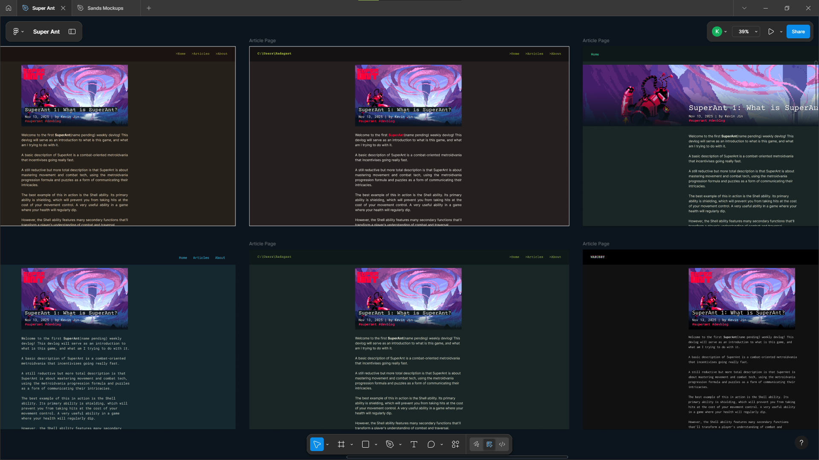Screen dimensions: 819x460
Task: Switch to the Sands Mockups tab
Action: pyautogui.click(x=105, y=8)
